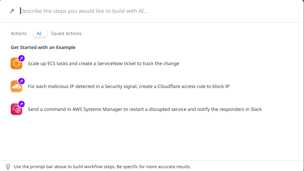Image resolution: width=304 pixels, height=171 pixels.
Task: Click the pink AWS Systems Manager icon
Action: tap(16, 109)
